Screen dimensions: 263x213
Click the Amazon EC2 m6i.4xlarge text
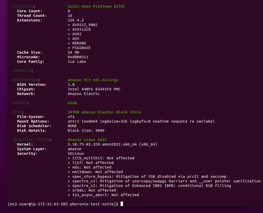tap(92, 80)
